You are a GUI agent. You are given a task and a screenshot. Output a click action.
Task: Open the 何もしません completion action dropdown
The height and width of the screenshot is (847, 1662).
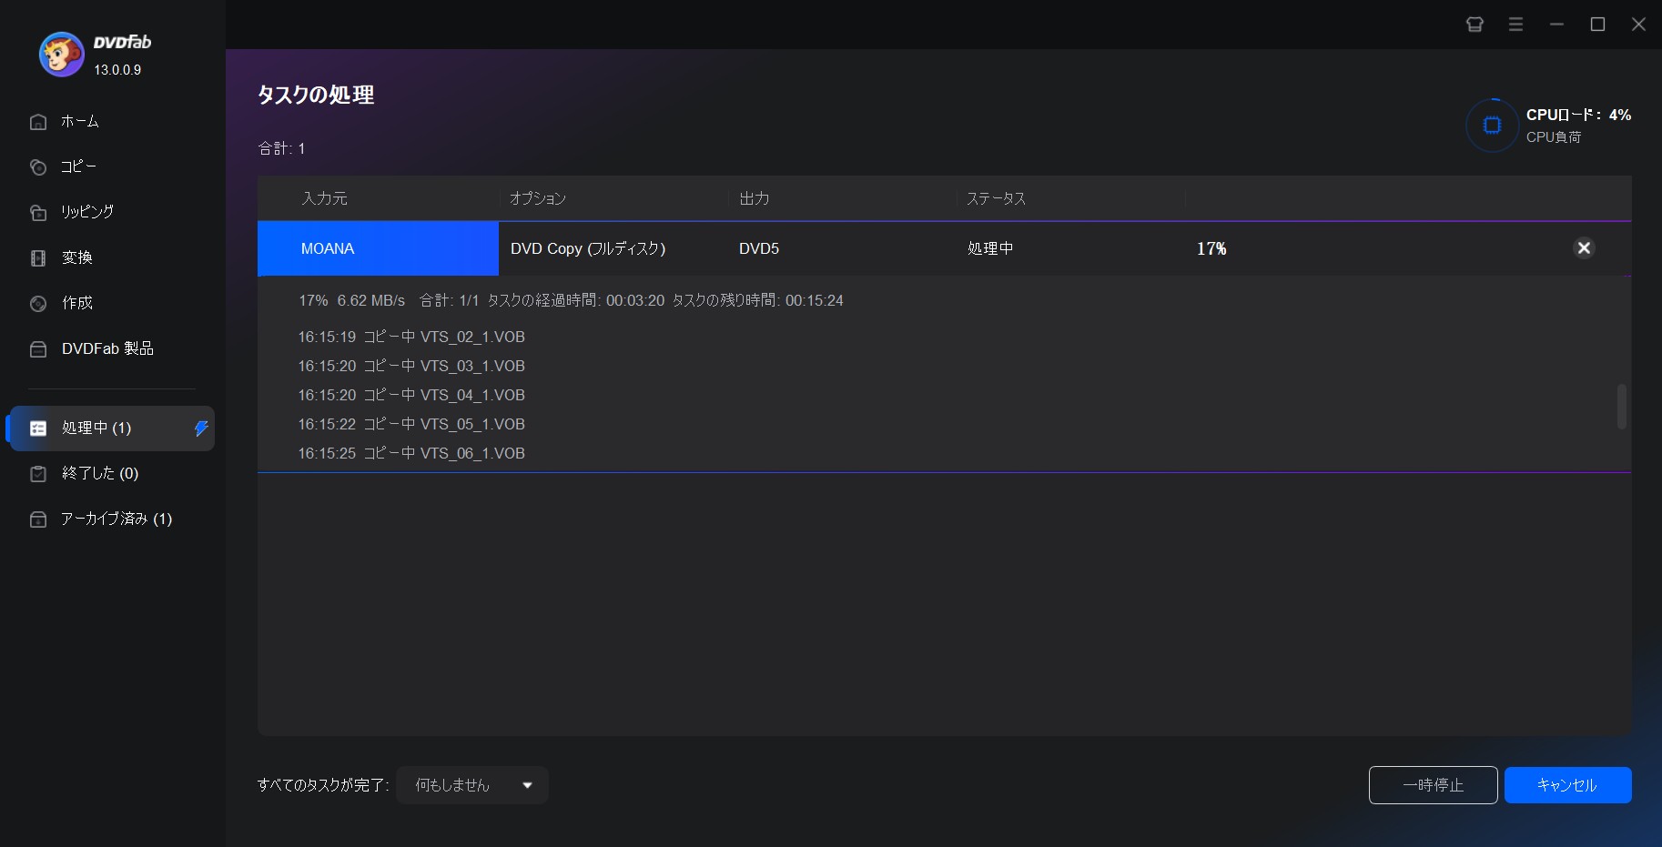click(x=472, y=785)
